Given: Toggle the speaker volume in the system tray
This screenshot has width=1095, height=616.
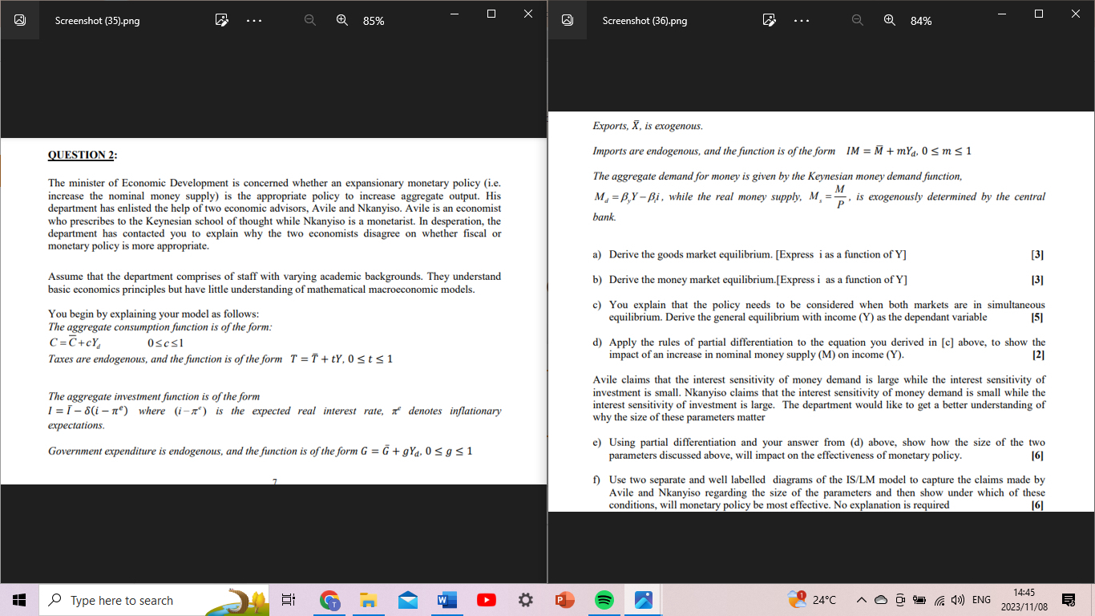Looking at the screenshot, I should pyautogui.click(x=959, y=599).
